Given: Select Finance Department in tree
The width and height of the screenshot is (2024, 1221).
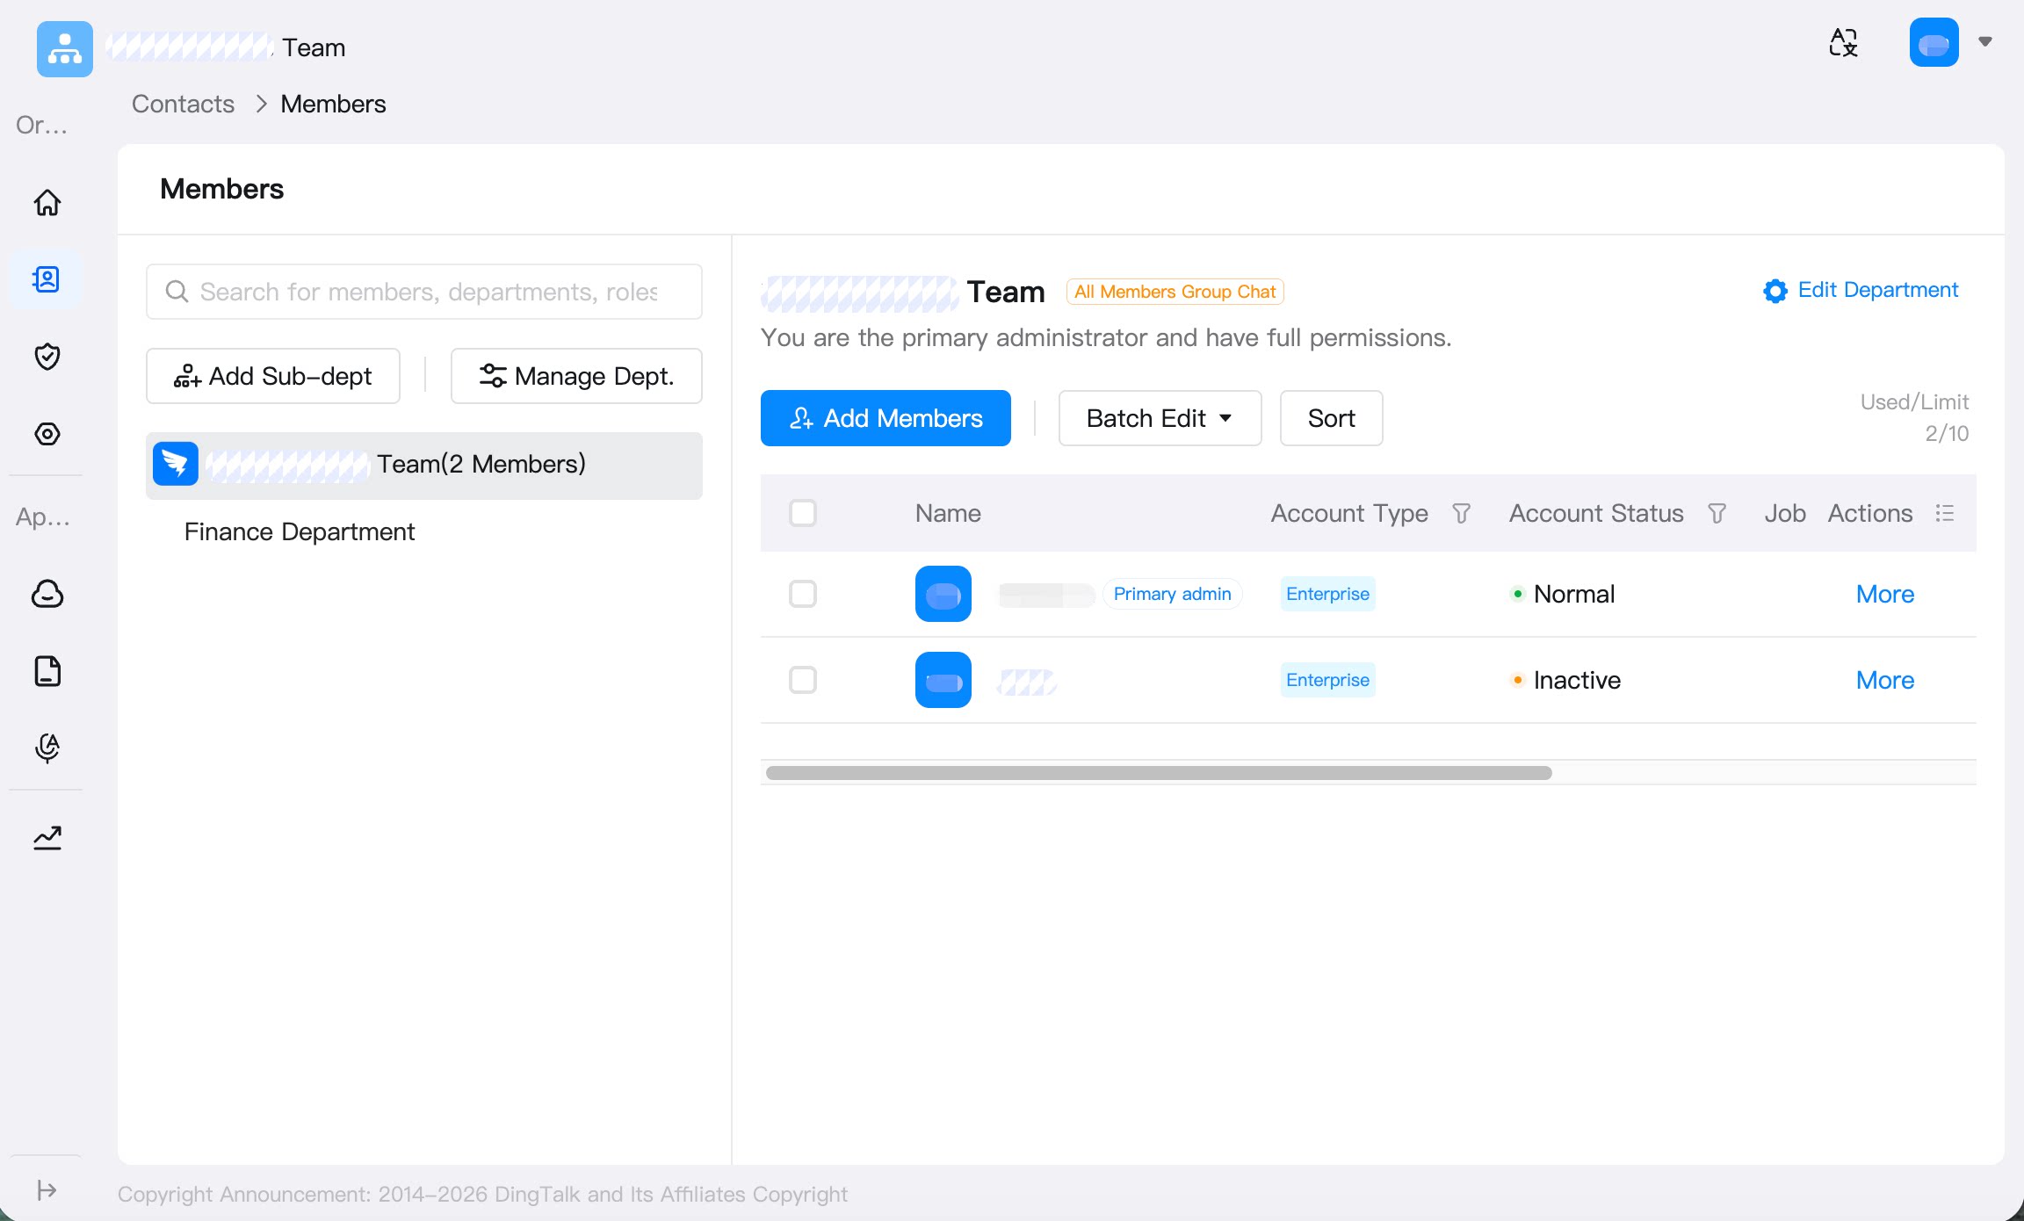Looking at the screenshot, I should [x=300, y=531].
